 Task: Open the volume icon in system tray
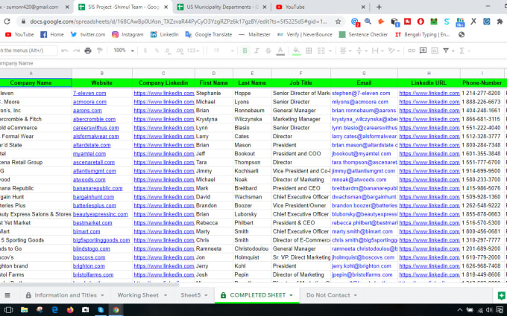(x=489, y=310)
